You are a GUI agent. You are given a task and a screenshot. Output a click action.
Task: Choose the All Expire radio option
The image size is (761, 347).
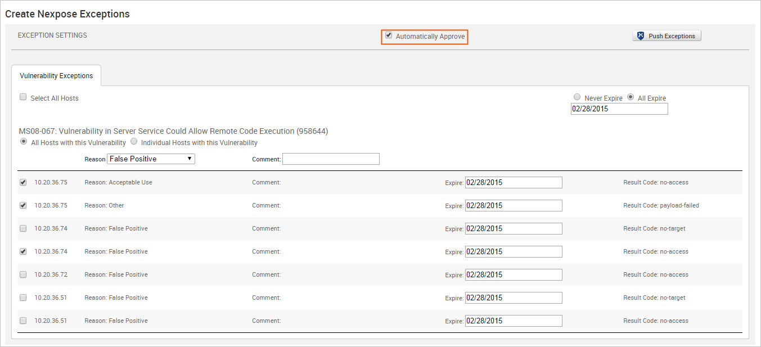click(x=631, y=97)
